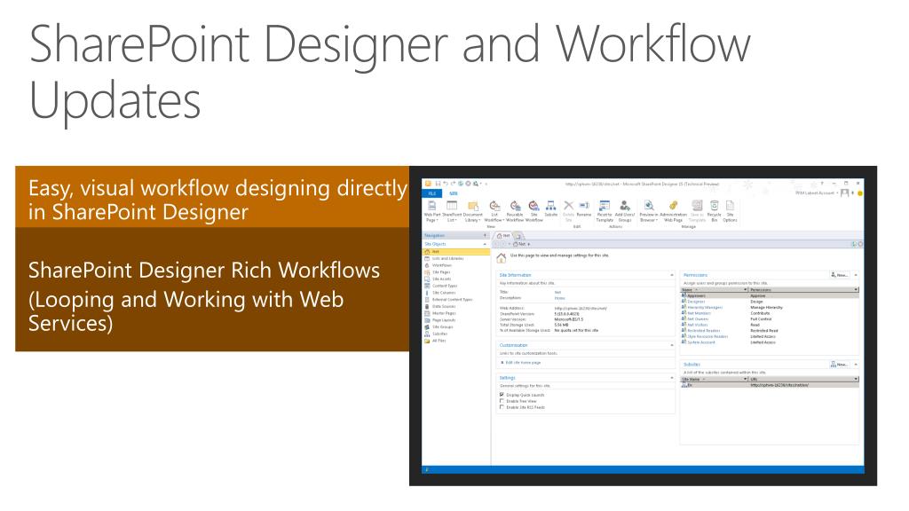The image size is (909, 511).
Task: Enable the Display Quick Launch checkbox
Action: point(502,395)
